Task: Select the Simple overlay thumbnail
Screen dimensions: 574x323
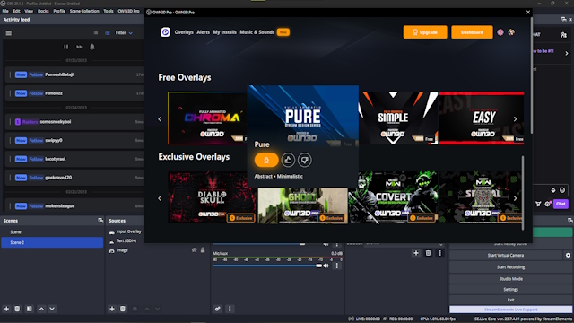Action: pyautogui.click(x=398, y=118)
